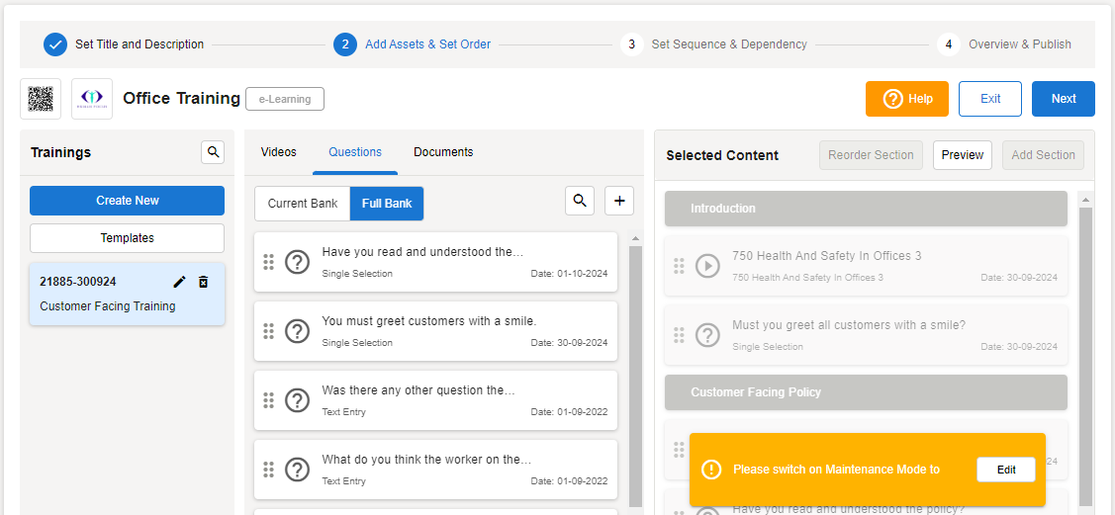Open search in Trainings panel
Screen dimensions: 1115x515
[213, 152]
